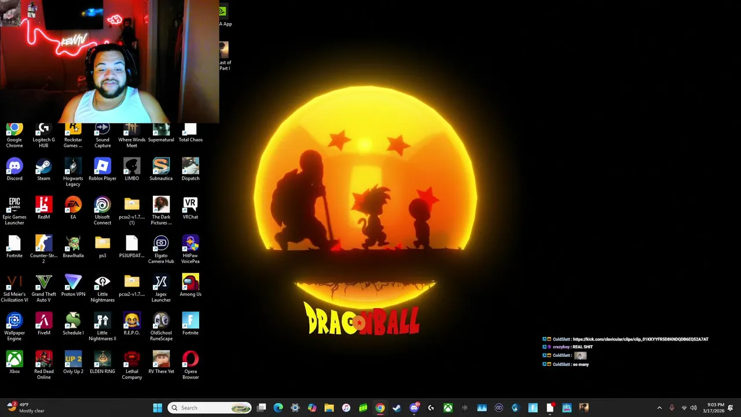
Task: Open RV There Yet desktop icon
Action: [161, 363]
